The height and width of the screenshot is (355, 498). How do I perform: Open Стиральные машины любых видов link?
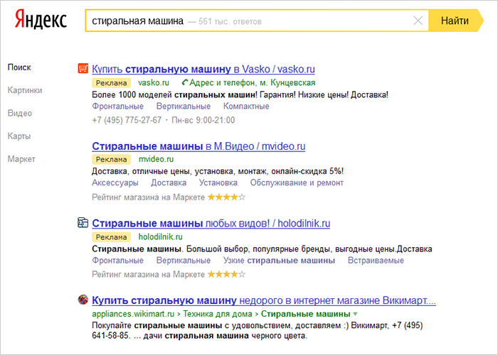(x=211, y=224)
